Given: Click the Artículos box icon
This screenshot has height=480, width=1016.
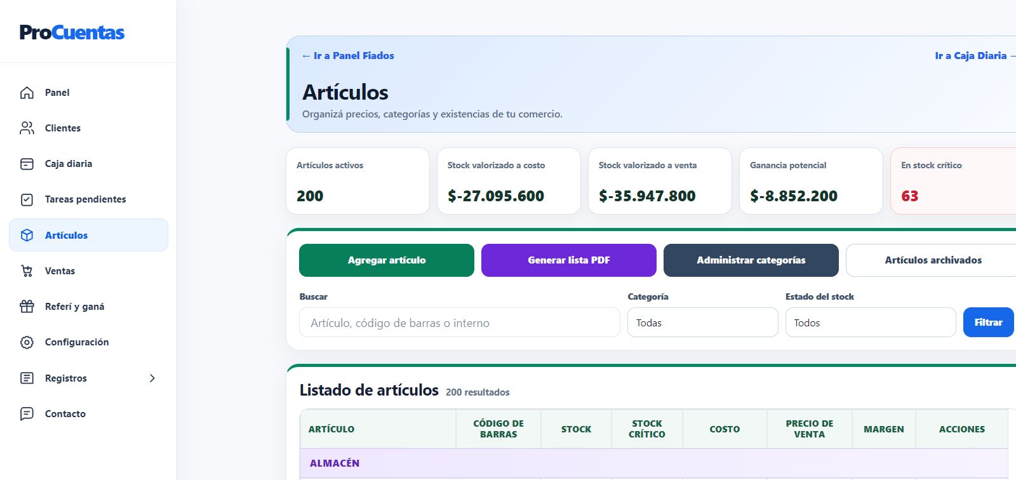Looking at the screenshot, I should click(x=27, y=235).
